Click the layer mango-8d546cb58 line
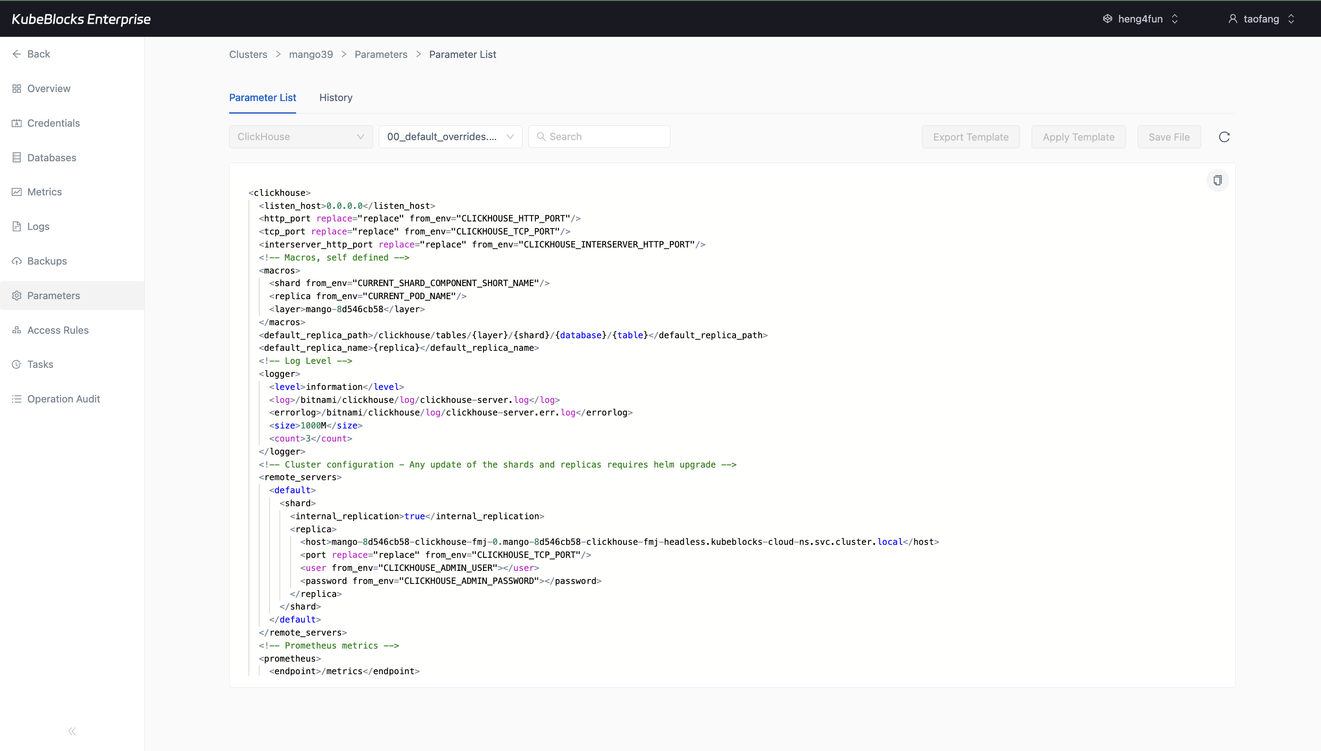Screen dimensions: 1321x751 pyautogui.click(x=346, y=309)
